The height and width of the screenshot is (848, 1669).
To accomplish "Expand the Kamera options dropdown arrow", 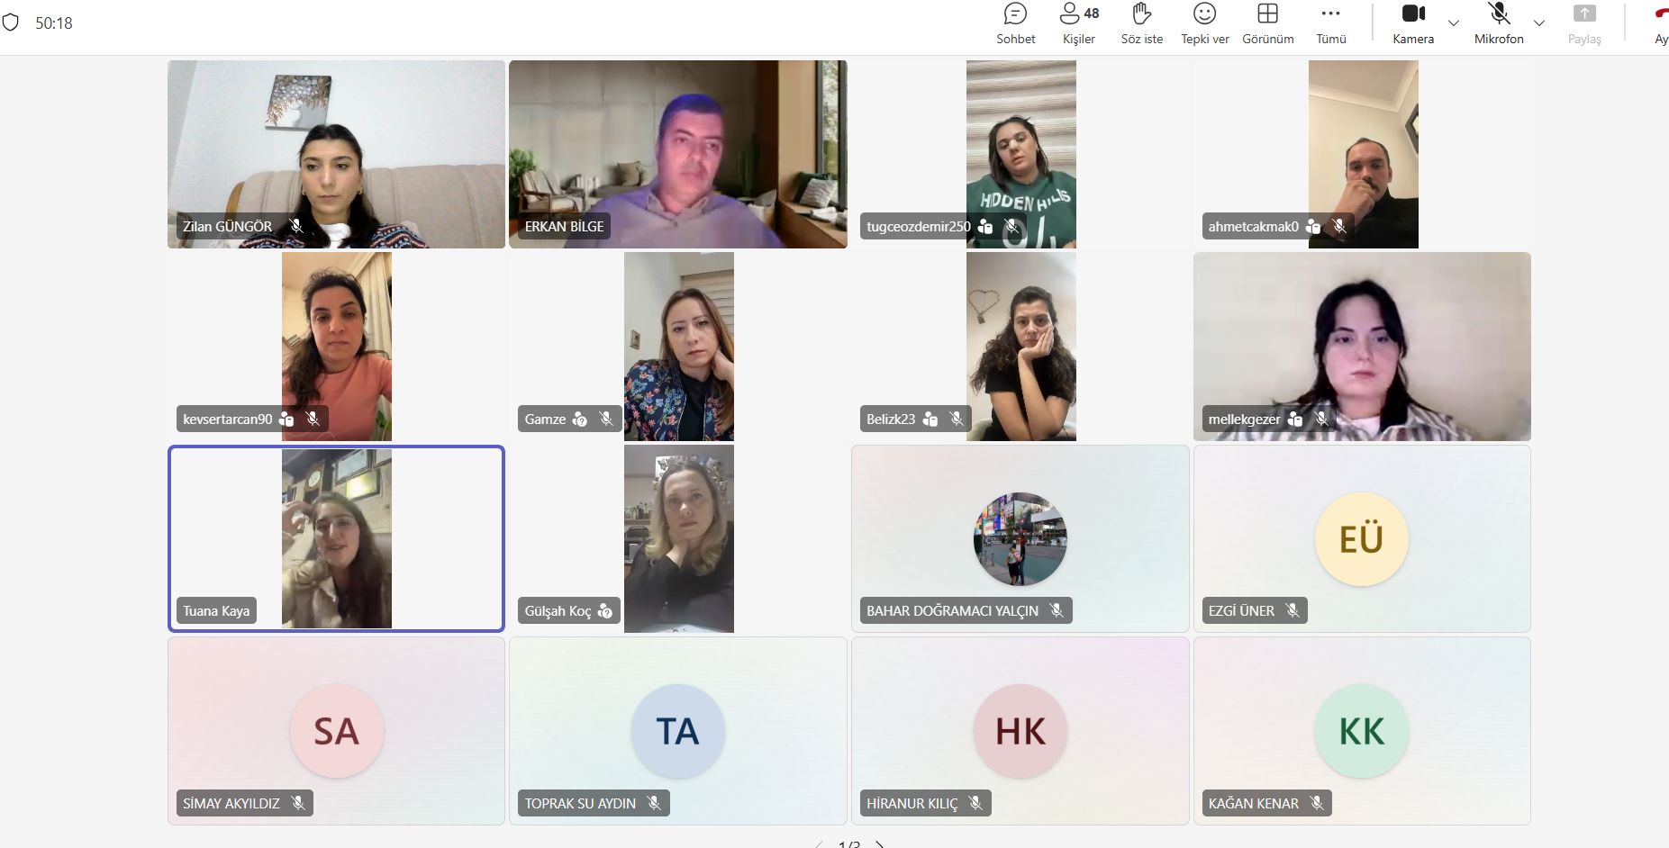I will pos(1453,23).
